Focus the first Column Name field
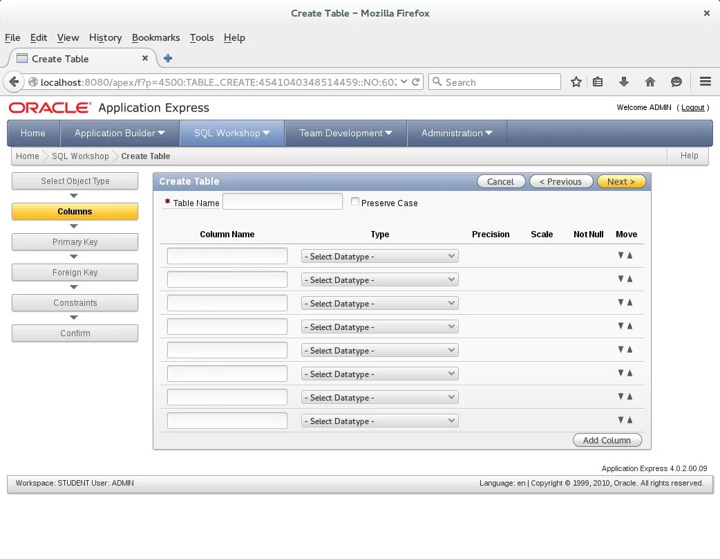Image resolution: width=720 pixels, height=559 pixels. click(x=227, y=255)
